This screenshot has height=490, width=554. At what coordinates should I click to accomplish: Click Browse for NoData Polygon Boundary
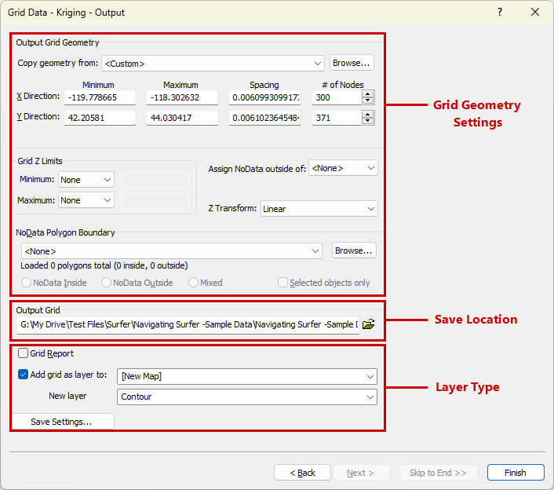point(354,250)
